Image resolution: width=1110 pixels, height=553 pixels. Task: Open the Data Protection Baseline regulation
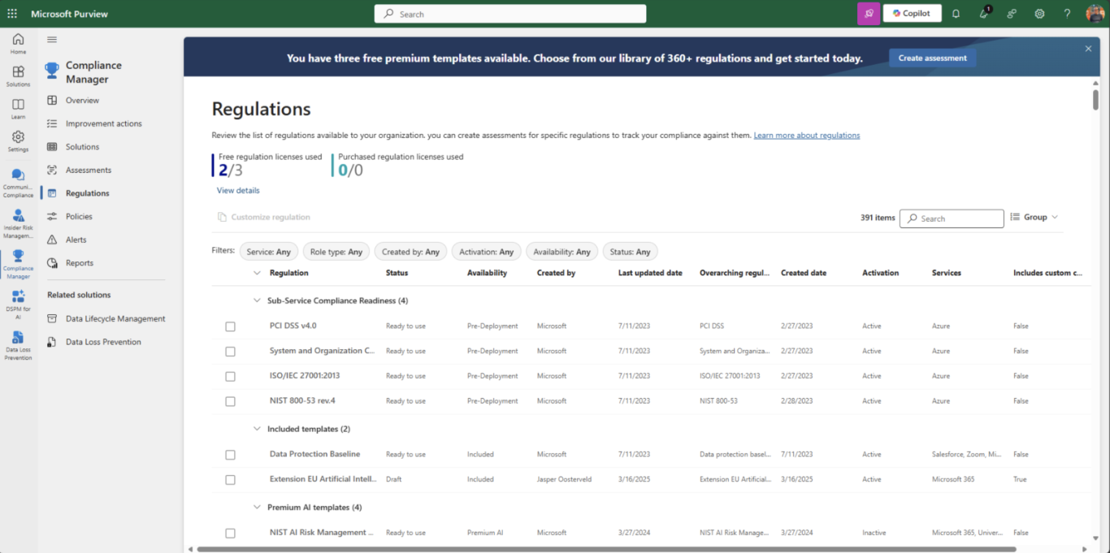(x=314, y=454)
